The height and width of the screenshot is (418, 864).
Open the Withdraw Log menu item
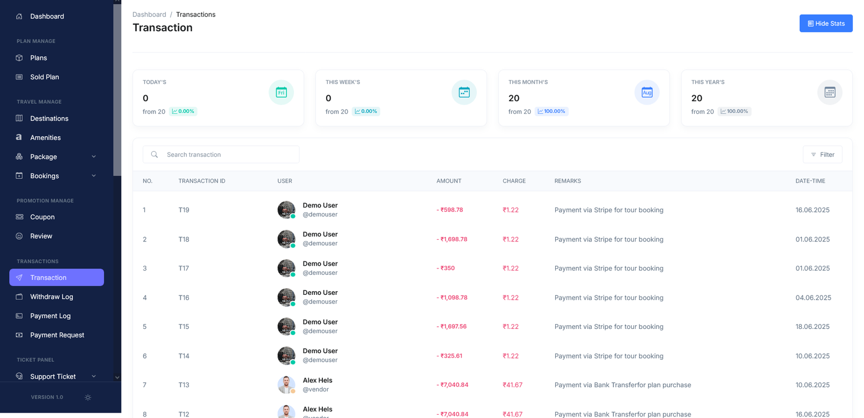click(x=51, y=296)
